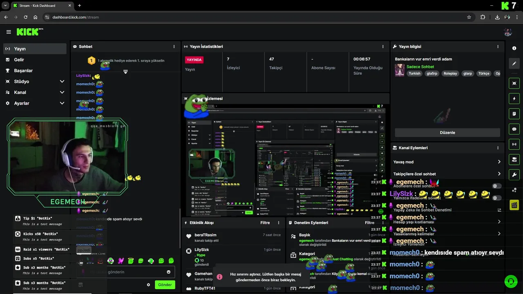The height and width of the screenshot is (294, 523).
Task: Click the Roleplay tag chip
Action: click(x=450, y=73)
